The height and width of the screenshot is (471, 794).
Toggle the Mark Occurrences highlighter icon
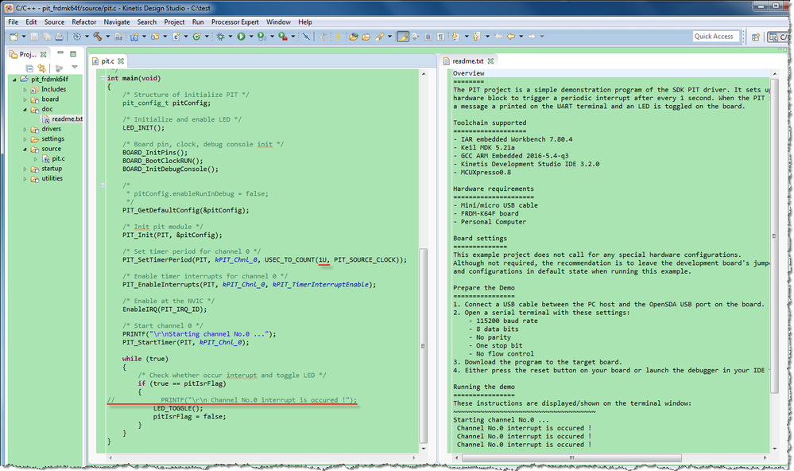403,37
